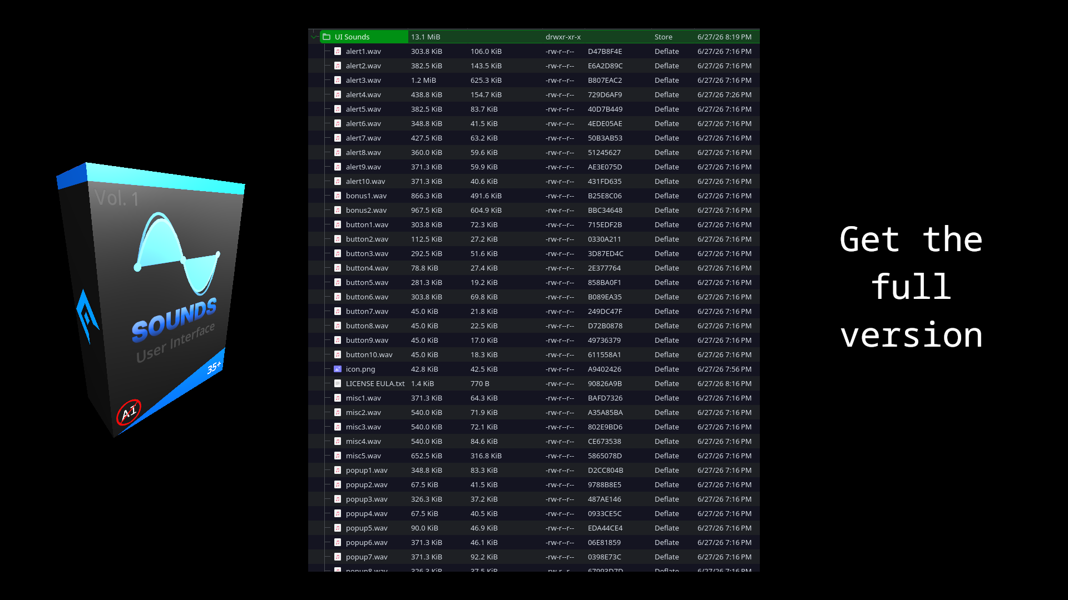Click the audio icon beside misc5.wav
This screenshot has height=600, width=1068.
coord(337,456)
